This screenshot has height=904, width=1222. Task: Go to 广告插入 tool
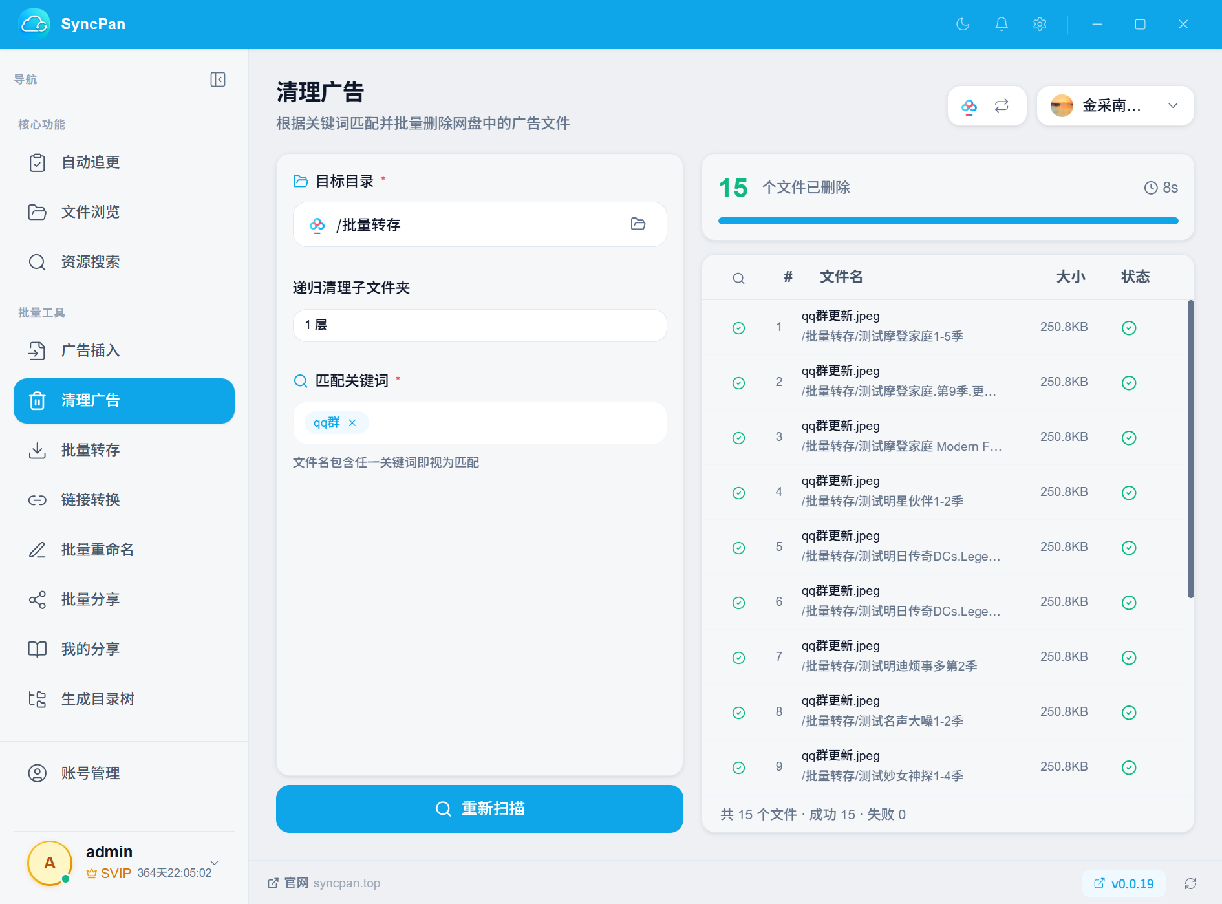tap(124, 350)
